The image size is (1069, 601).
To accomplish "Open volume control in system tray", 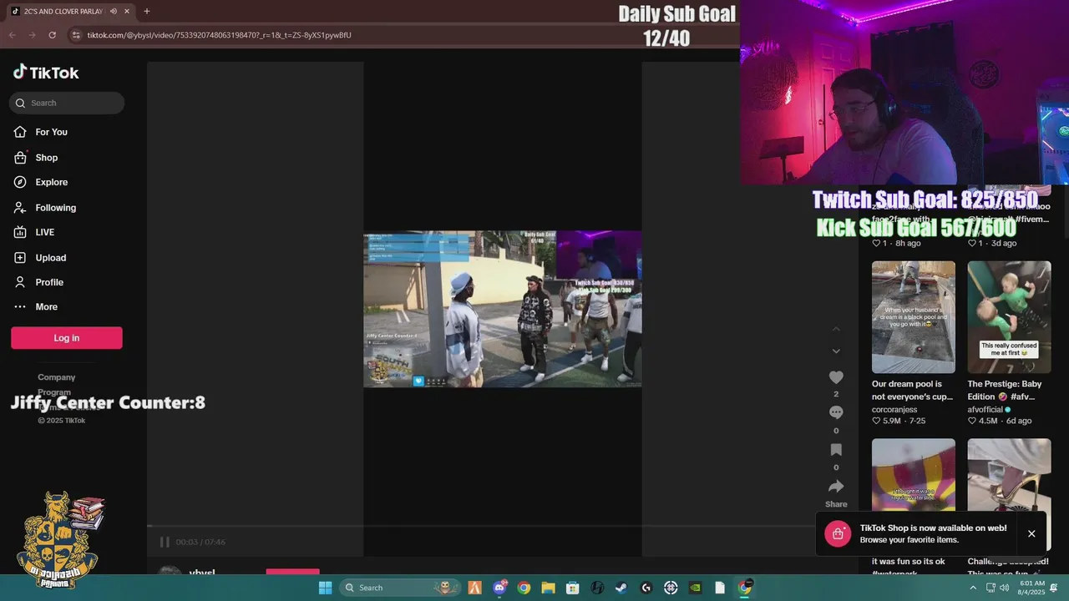I will click(1002, 588).
